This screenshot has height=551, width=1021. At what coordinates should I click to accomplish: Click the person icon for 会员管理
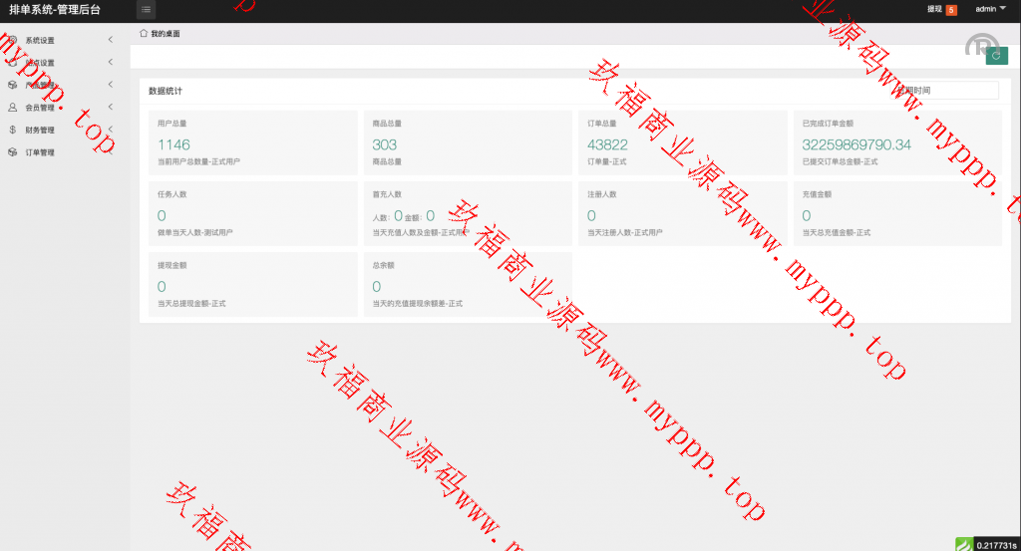[x=12, y=108]
